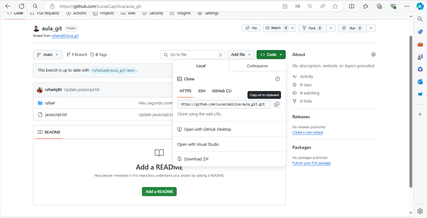Open Star lists dropdown arrow
The width and height of the screenshot is (427, 218).
tap(371, 28)
